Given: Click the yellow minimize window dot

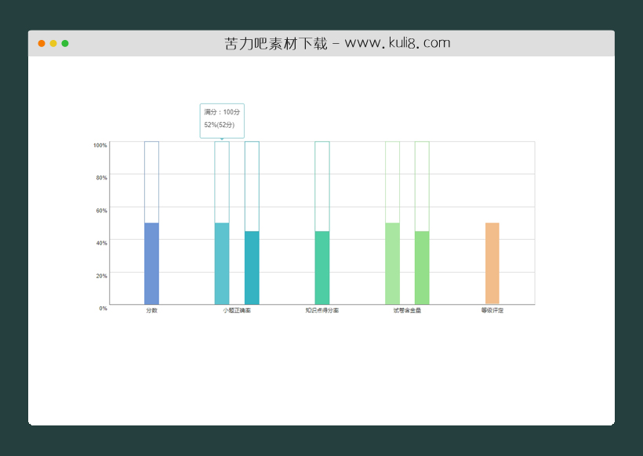Looking at the screenshot, I should point(53,43).
